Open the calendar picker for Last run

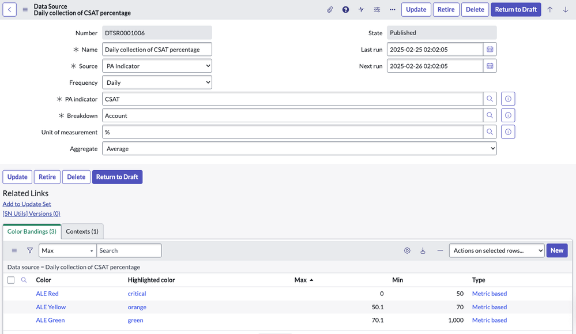point(490,49)
